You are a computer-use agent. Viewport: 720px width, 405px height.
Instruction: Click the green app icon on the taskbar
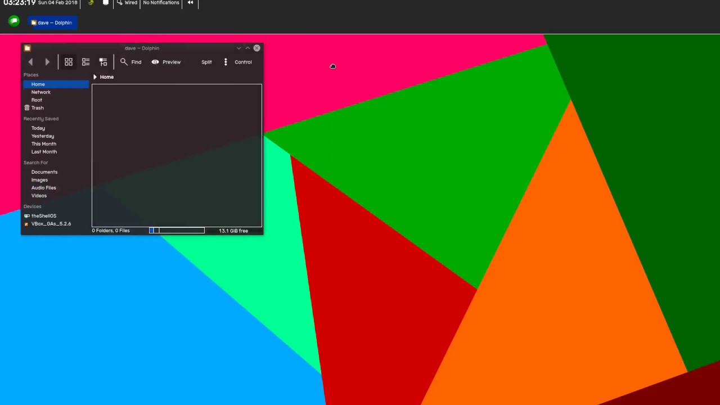(13, 20)
